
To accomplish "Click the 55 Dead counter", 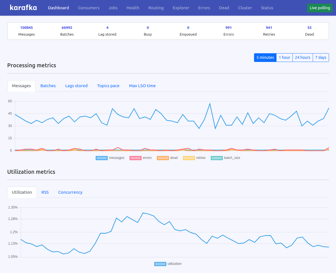I will point(309,27).
